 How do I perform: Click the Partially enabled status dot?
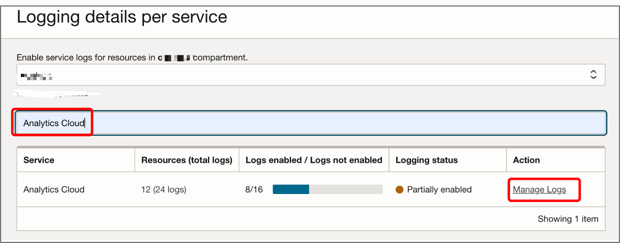[x=400, y=189]
